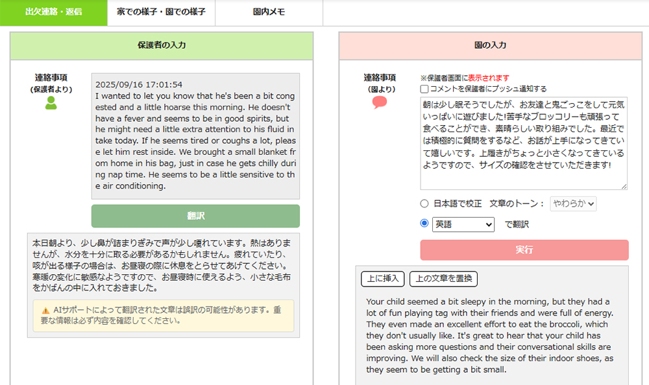Enable push notification to guardian checkbox

click(x=424, y=89)
